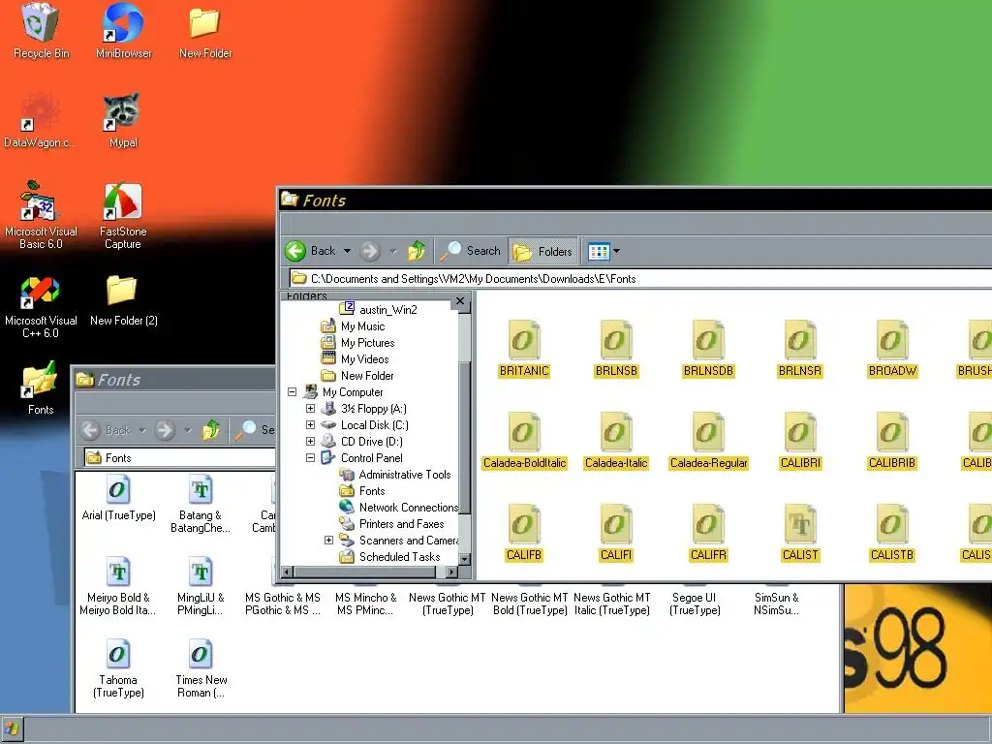The width and height of the screenshot is (992, 744).
Task: Select the BRLNSR font file
Action: coord(800,349)
